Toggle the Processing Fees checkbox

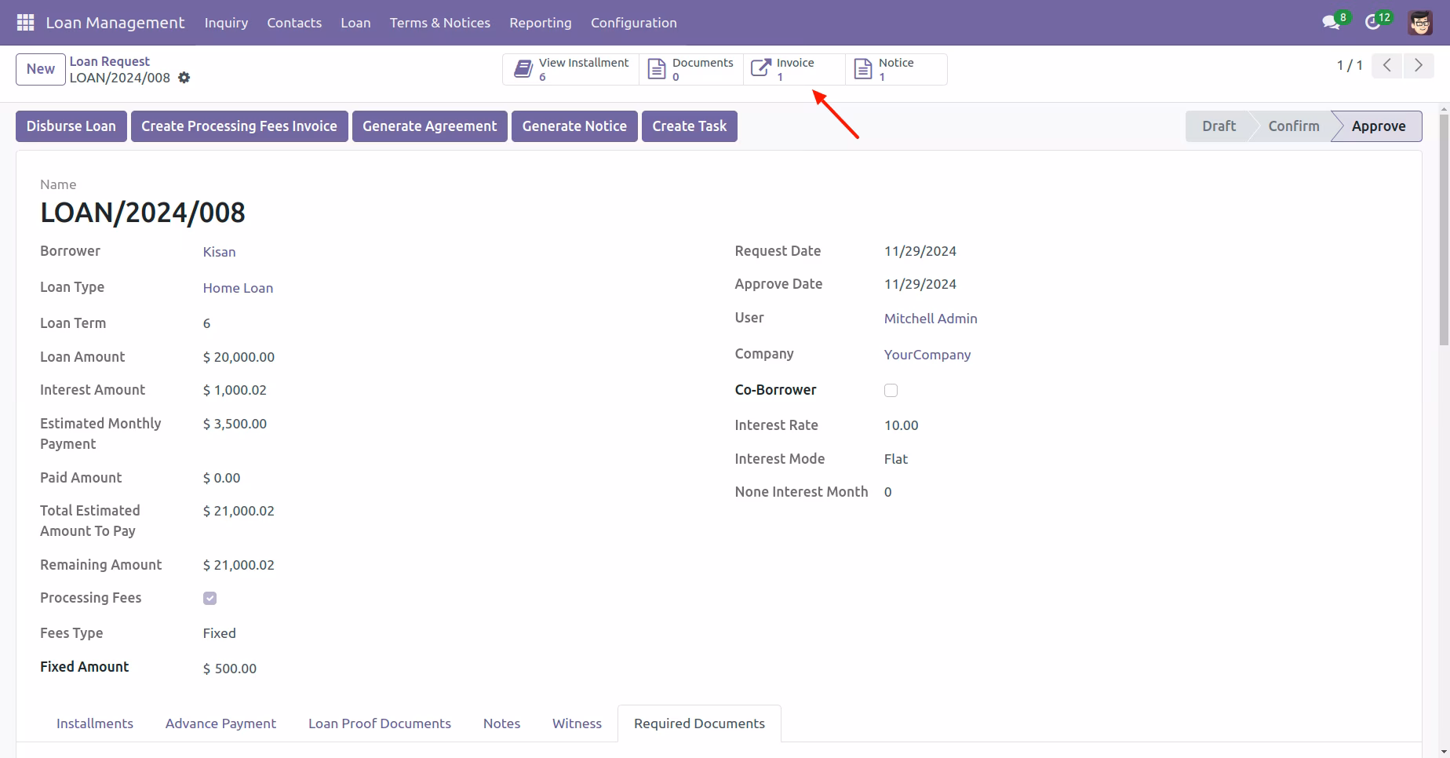[x=209, y=598]
